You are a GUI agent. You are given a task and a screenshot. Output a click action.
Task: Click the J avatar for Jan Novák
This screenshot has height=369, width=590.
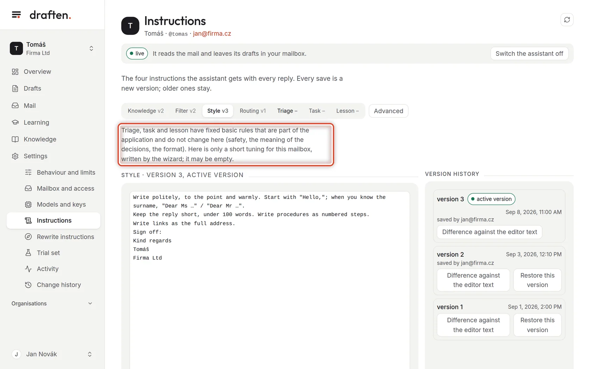point(16,354)
